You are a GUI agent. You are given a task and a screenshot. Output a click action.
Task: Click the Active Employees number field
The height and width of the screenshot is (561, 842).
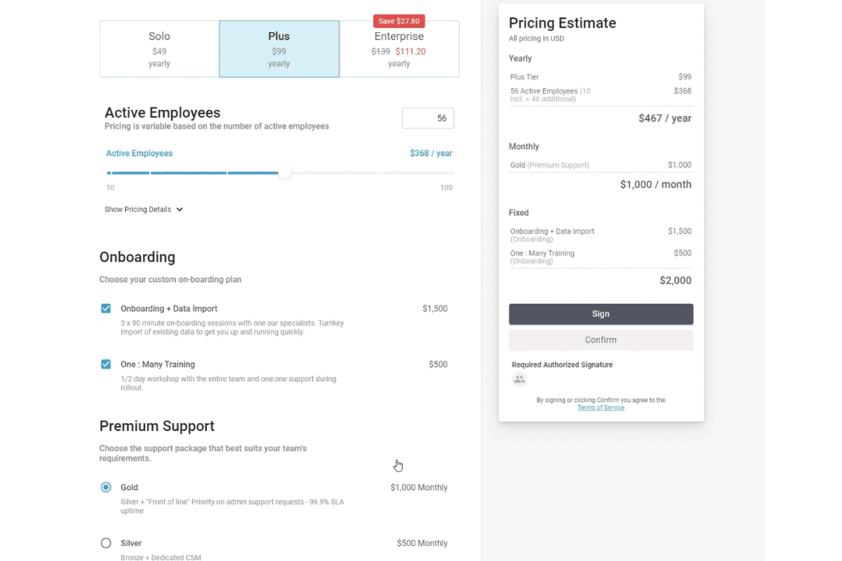[x=428, y=118]
